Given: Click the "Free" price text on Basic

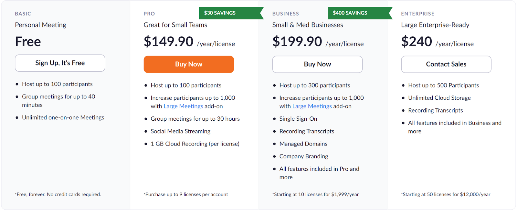Looking at the screenshot, I should [28, 42].
